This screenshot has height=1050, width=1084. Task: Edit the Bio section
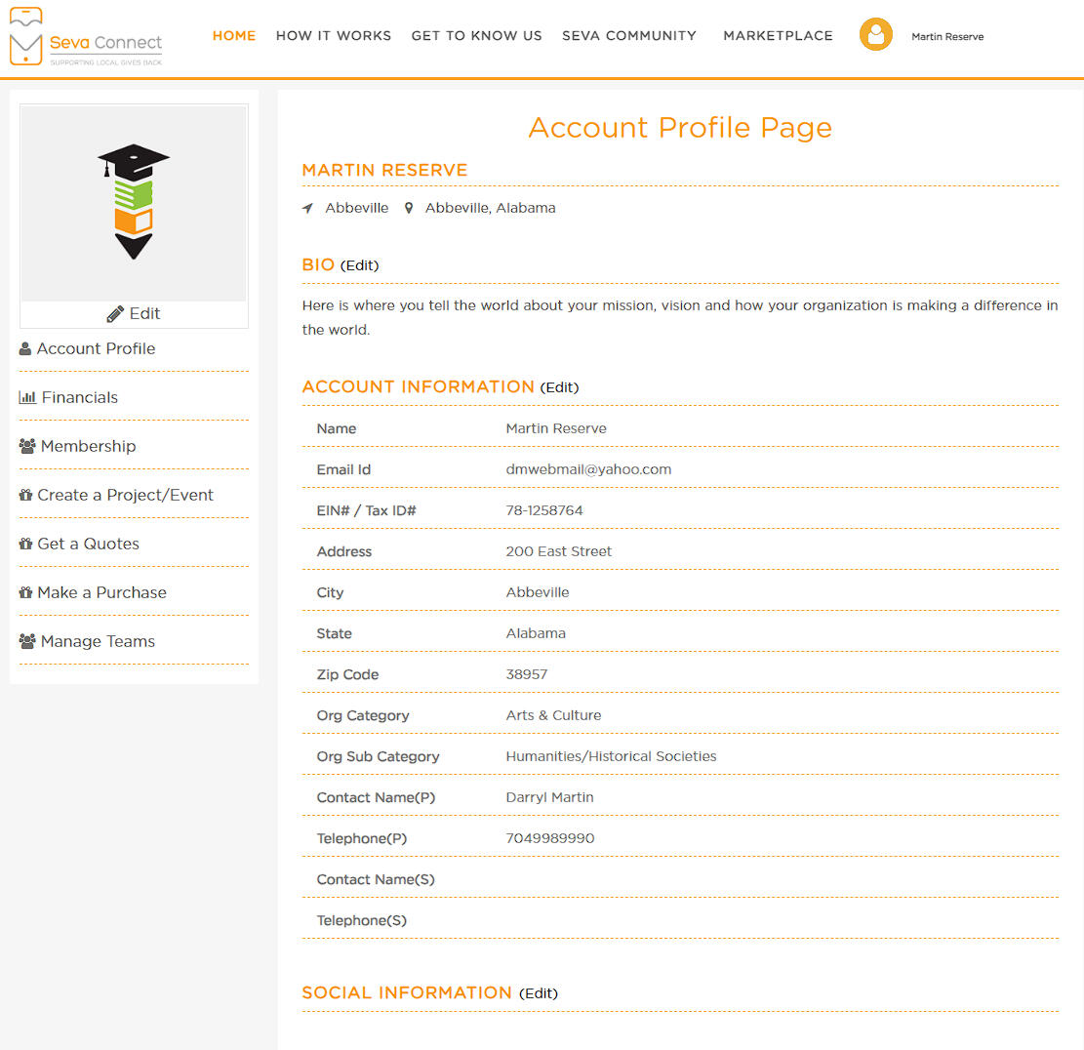(359, 265)
